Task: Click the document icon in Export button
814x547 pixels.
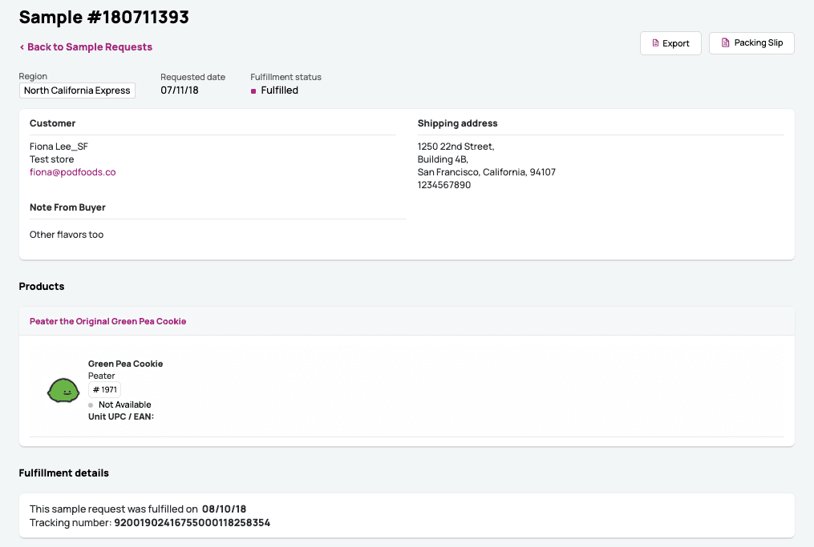Action: (655, 43)
